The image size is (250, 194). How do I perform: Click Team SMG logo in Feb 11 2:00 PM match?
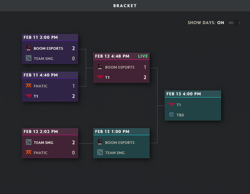pyautogui.click(x=29, y=58)
